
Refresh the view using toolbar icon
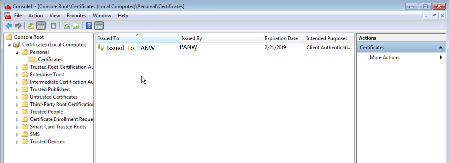tap(66, 26)
